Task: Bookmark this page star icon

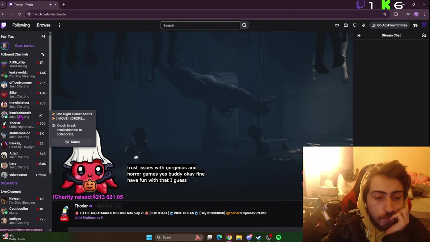Action: (x=385, y=14)
